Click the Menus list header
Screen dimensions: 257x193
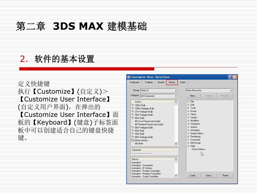tap(152, 159)
